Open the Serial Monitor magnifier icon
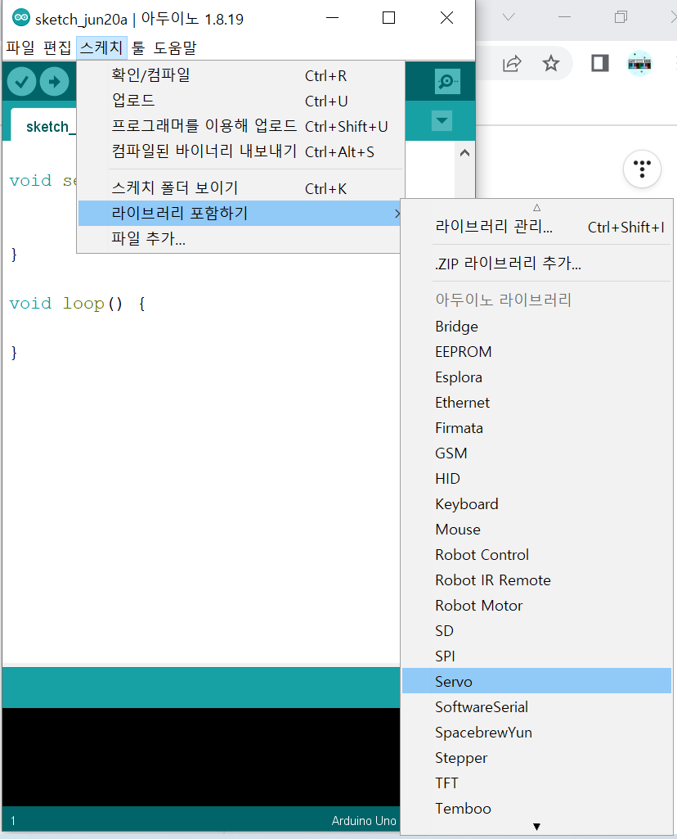 tap(447, 81)
